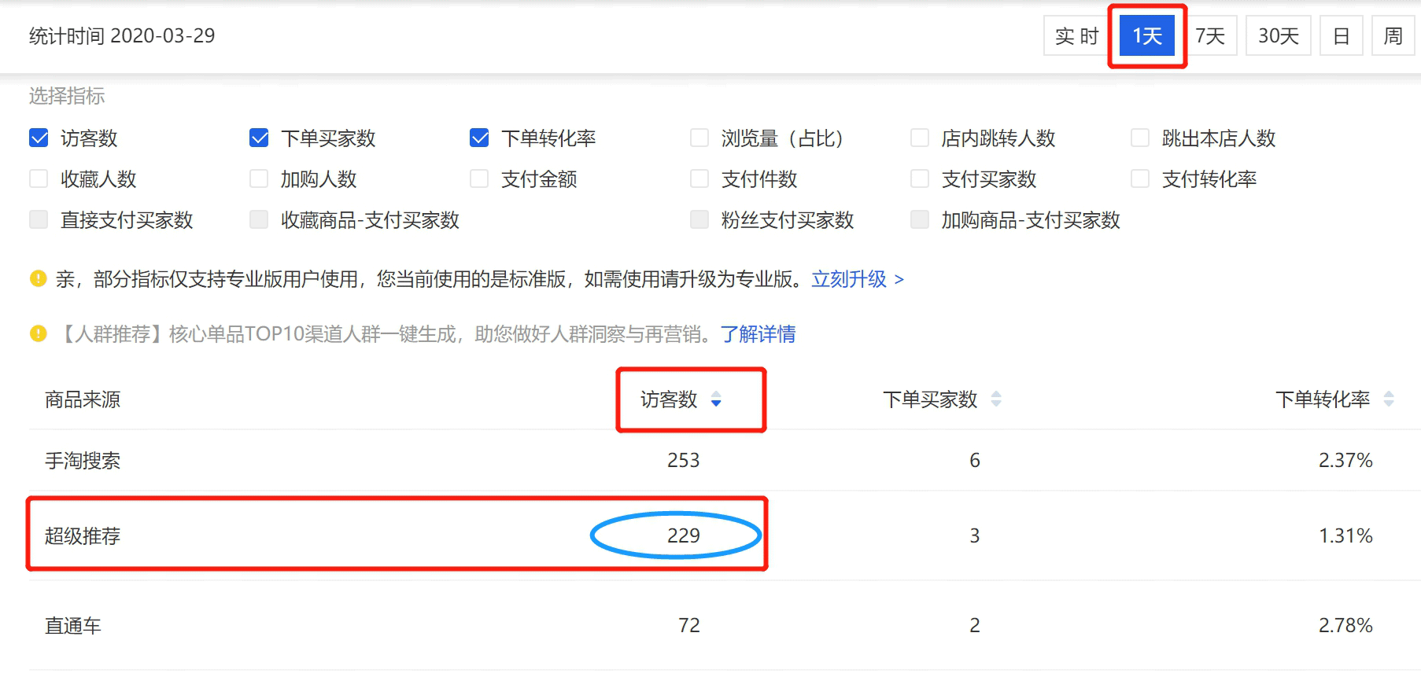Select the 加购人数 checkbox
This screenshot has height=677, width=1421.
[x=259, y=179]
